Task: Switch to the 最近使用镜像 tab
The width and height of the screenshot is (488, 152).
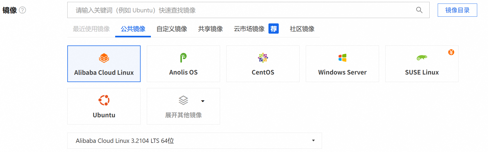Action: point(91,29)
